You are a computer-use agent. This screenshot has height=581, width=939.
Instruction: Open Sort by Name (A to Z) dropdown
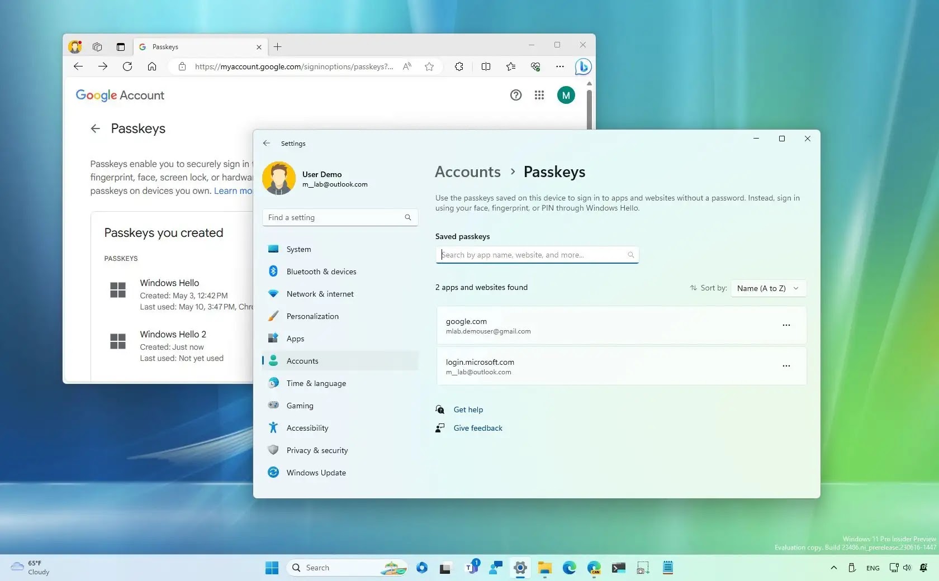pyautogui.click(x=768, y=288)
